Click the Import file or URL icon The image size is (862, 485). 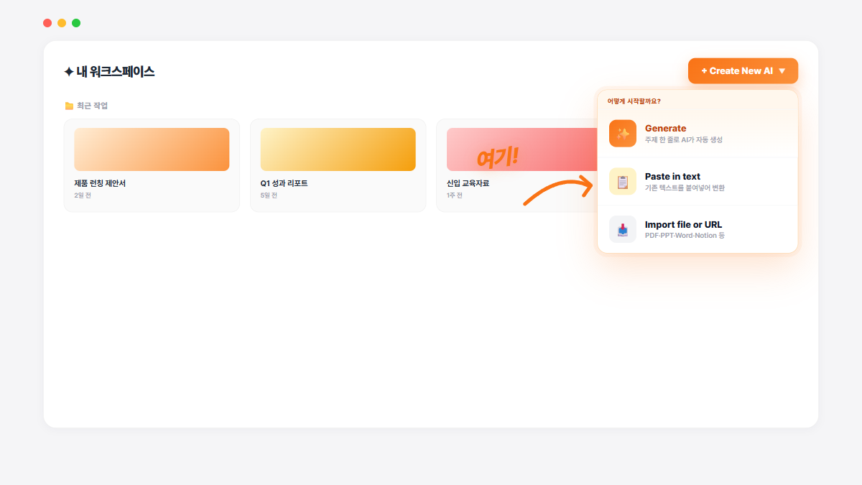(x=623, y=230)
